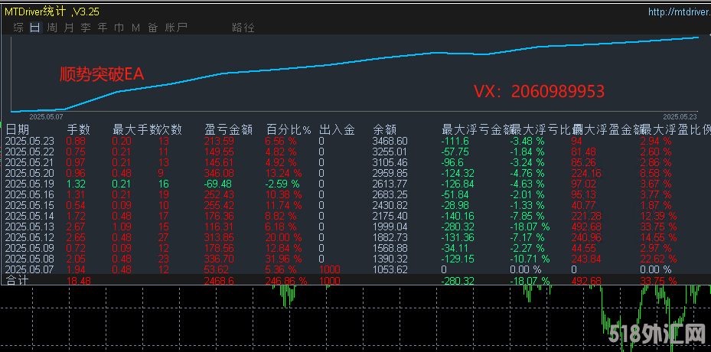
Task: Click the 余额 column header
Action: pyautogui.click(x=384, y=129)
